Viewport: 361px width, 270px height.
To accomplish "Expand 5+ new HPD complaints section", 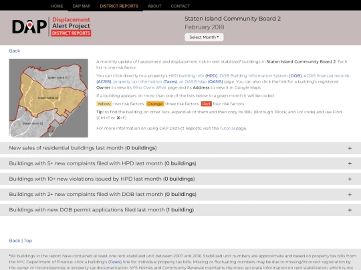I will (x=180, y=163).
